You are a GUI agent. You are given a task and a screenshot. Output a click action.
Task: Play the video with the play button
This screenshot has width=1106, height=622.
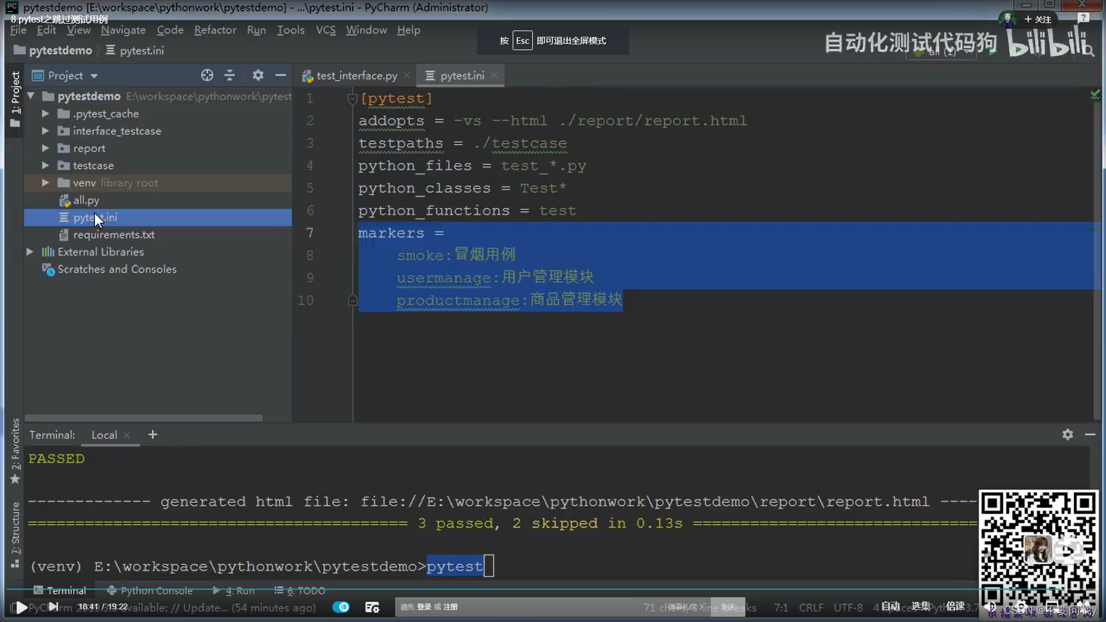[21, 607]
